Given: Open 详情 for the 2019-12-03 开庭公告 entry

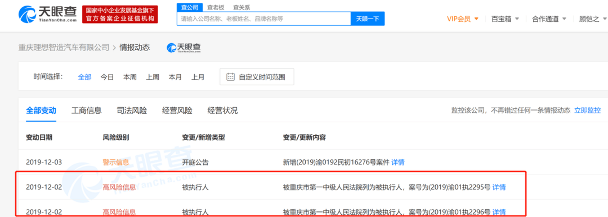Looking at the screenshot, I should pos(398,162).
